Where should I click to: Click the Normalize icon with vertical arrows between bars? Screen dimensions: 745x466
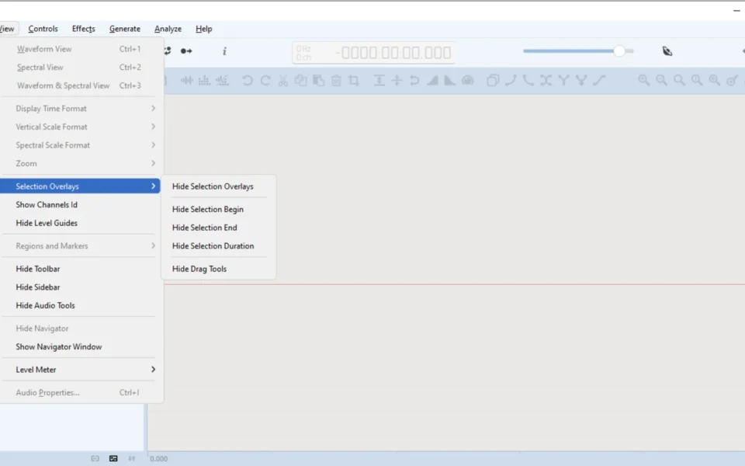(379, 80)
